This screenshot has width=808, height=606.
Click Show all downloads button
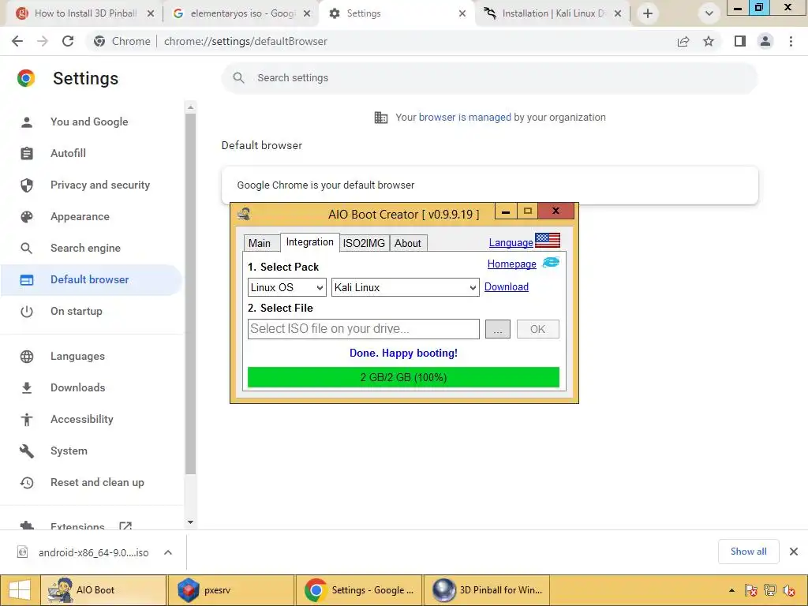748,552
